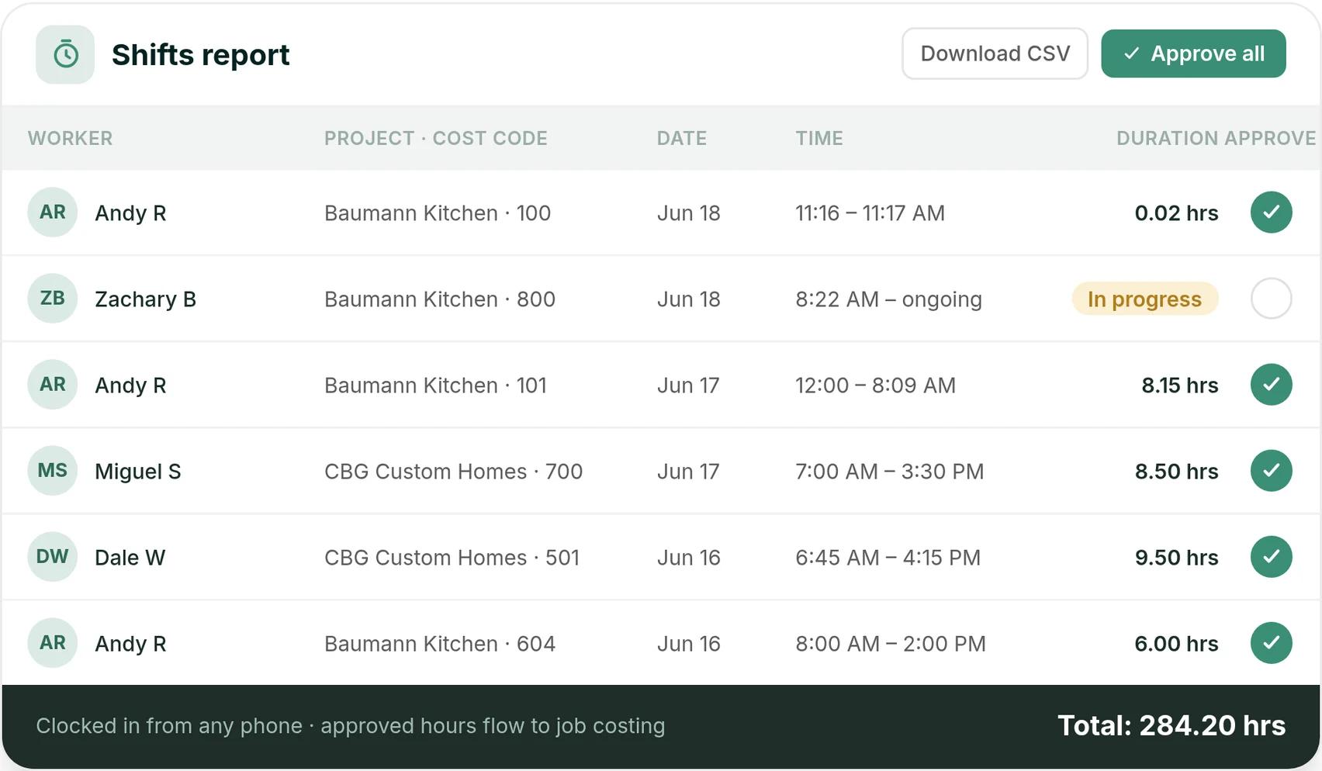Click the name Dale W
The width and height of the screenshot is (1322, 771).
(130, 558)
